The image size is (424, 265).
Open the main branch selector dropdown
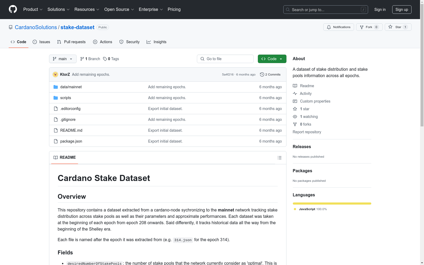click(63, 59)
